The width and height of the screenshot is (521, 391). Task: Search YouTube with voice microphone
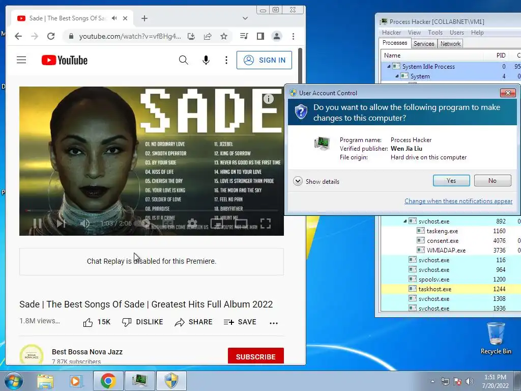point(206,60)
